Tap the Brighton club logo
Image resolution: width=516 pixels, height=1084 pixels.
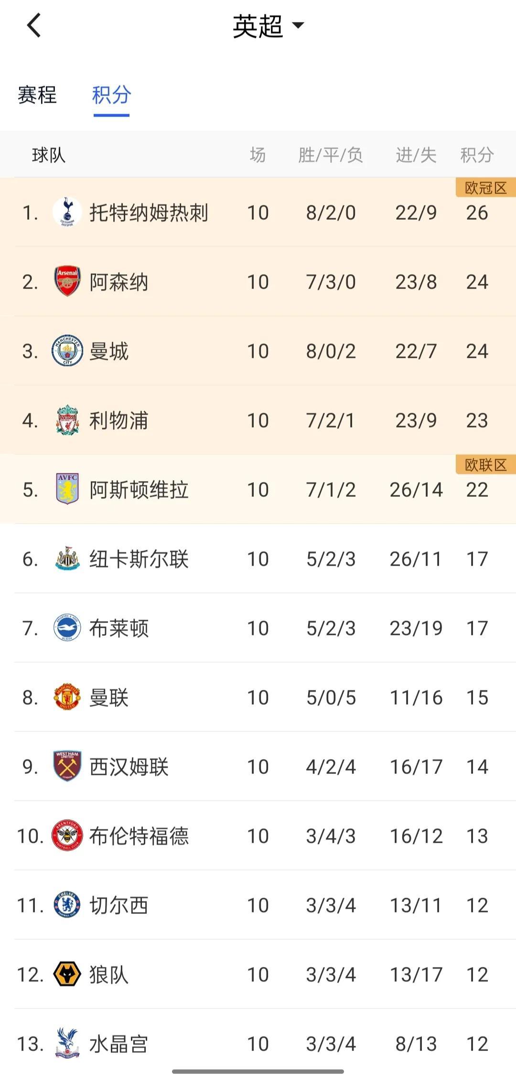pyautogui.click(x=67, y=628)
